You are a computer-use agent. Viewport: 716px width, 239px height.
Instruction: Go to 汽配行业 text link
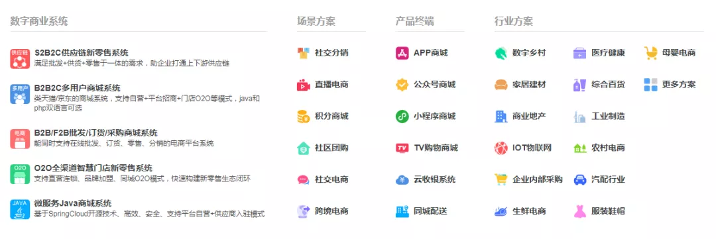click(608, 179)
